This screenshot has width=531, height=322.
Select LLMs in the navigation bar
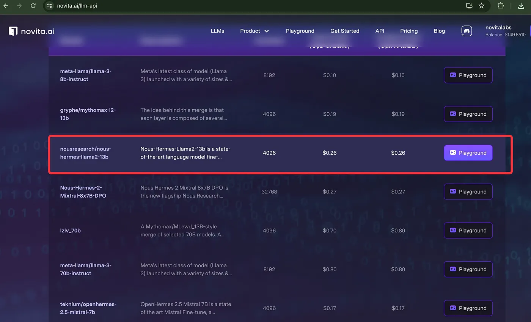click(x=217, y=31)
